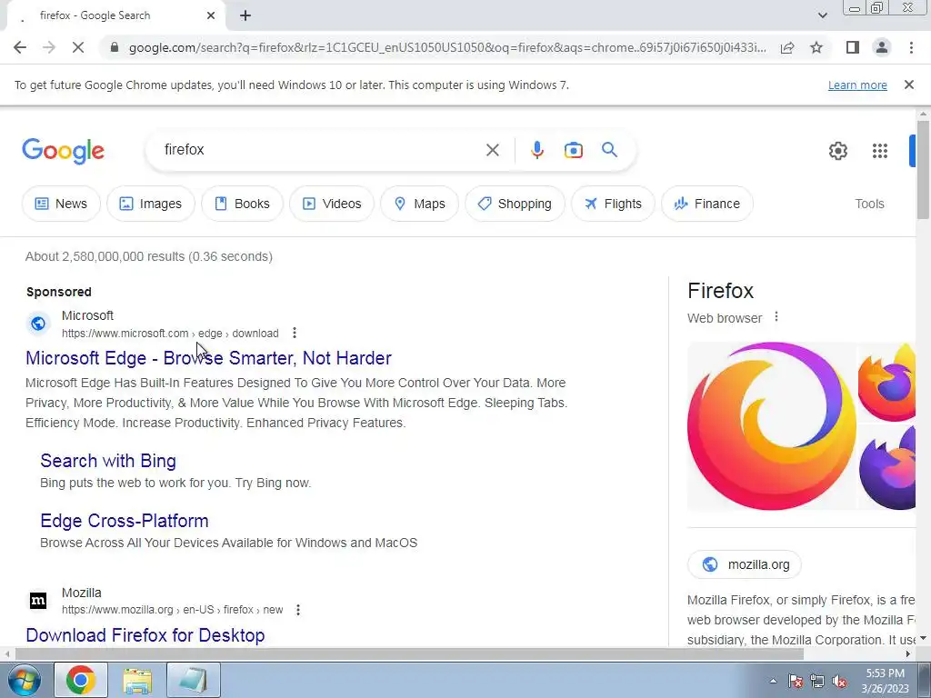Filter results by News
This screenshot has width=931, height=698.
tap(61, 204)
